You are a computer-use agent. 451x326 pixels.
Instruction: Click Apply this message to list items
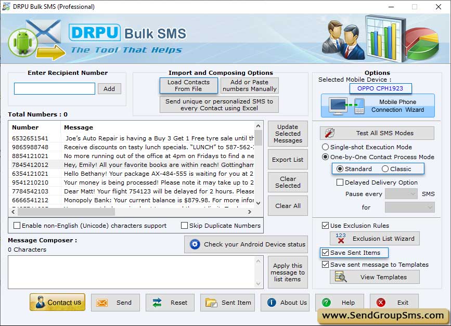tap(288, 272)
